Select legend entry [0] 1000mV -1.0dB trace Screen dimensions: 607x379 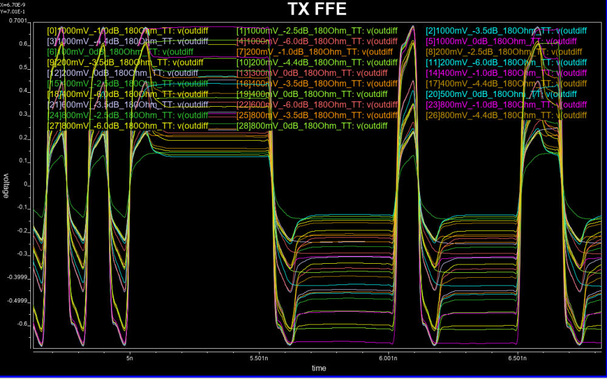click(127, 30)
